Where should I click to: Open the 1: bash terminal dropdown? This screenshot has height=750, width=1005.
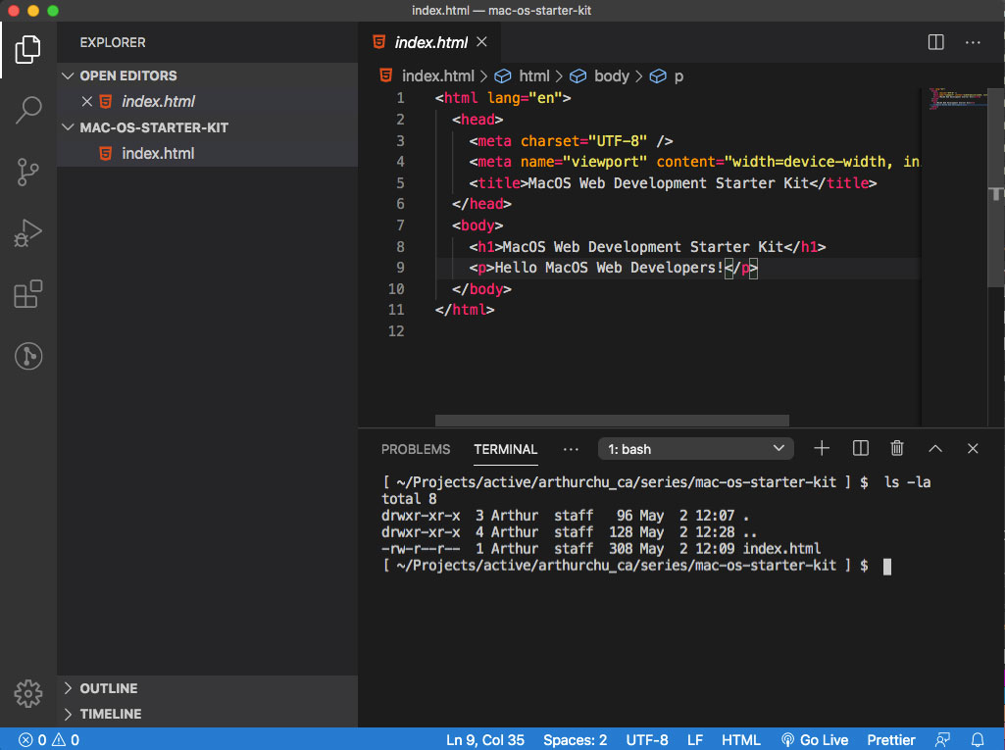click(695, 448)
